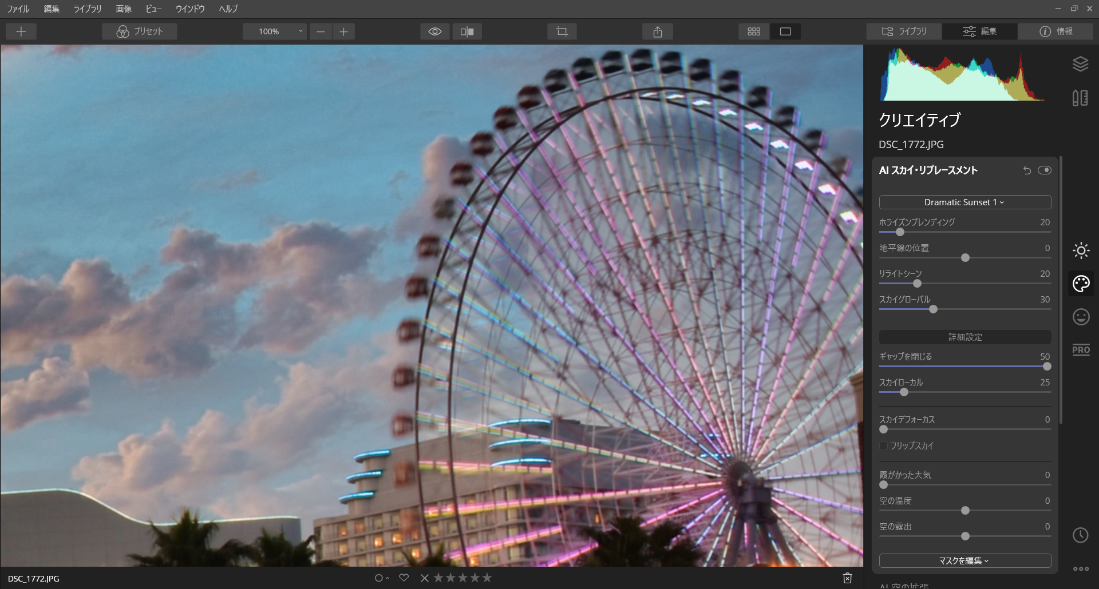Viewport: 1099px width, 589px height.
Task: Toggle before/after compare view
Action: tap(467, 31)
